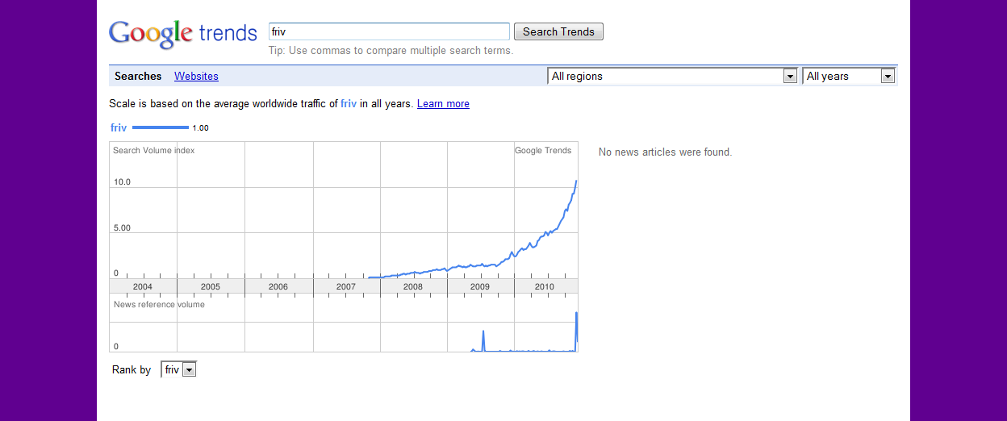This screenshot has width=1007, height=421.
Task: Click the 2005 year label on timeline
Action: tap(210, 286)
